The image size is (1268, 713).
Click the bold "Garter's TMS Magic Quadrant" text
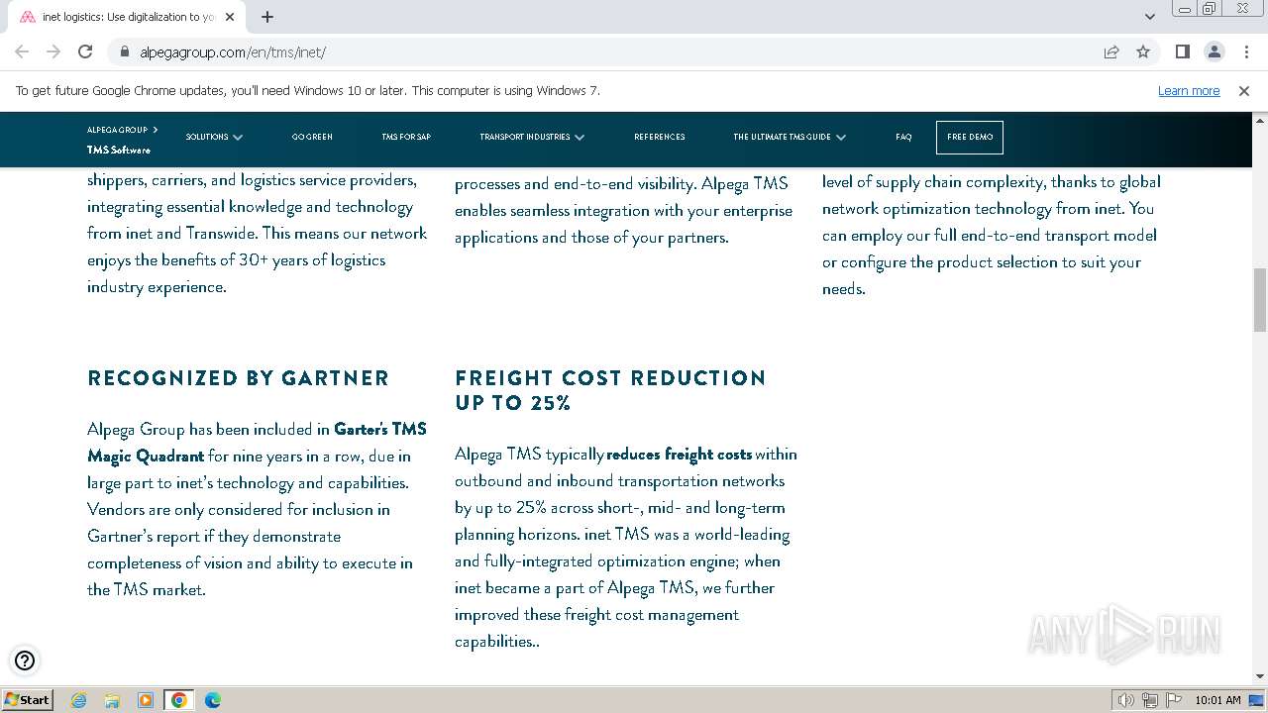pyautogui.click(x=257, y=442)
